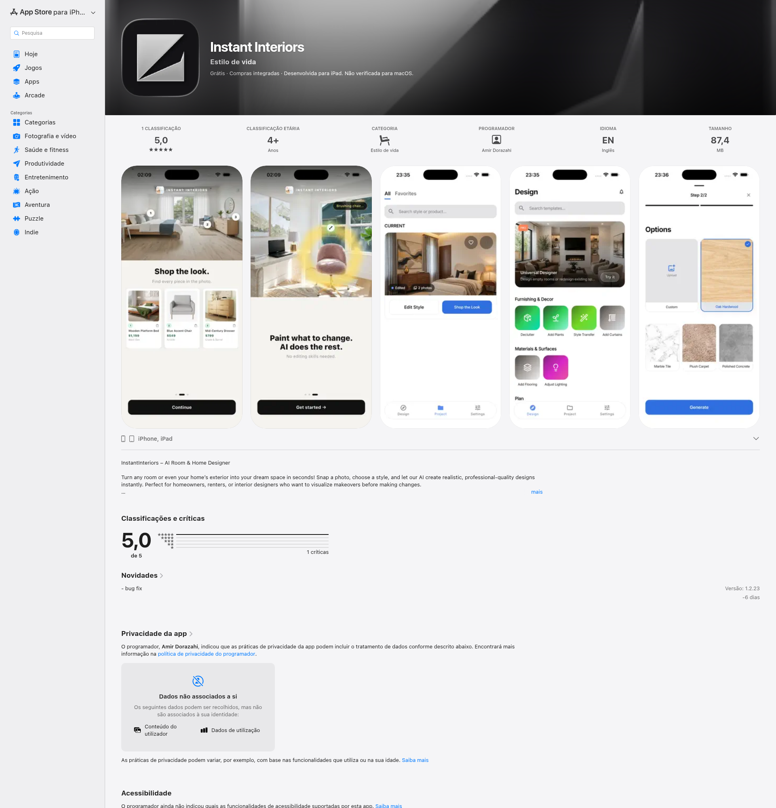The image size is (776, 808).
Task: Click the Estilo de vida chair icon
Action: 384,140
